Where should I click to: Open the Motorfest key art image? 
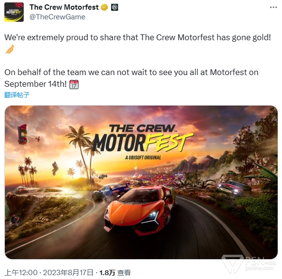141,182
